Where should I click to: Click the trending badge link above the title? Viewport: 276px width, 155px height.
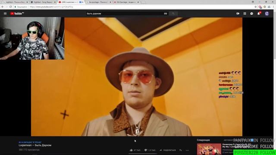click(x=30, y=142)
